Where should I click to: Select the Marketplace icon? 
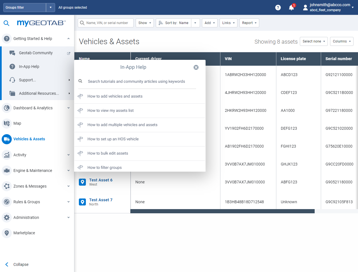pos(6,233)
